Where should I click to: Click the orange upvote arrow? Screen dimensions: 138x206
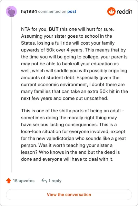tap(9, 181)
